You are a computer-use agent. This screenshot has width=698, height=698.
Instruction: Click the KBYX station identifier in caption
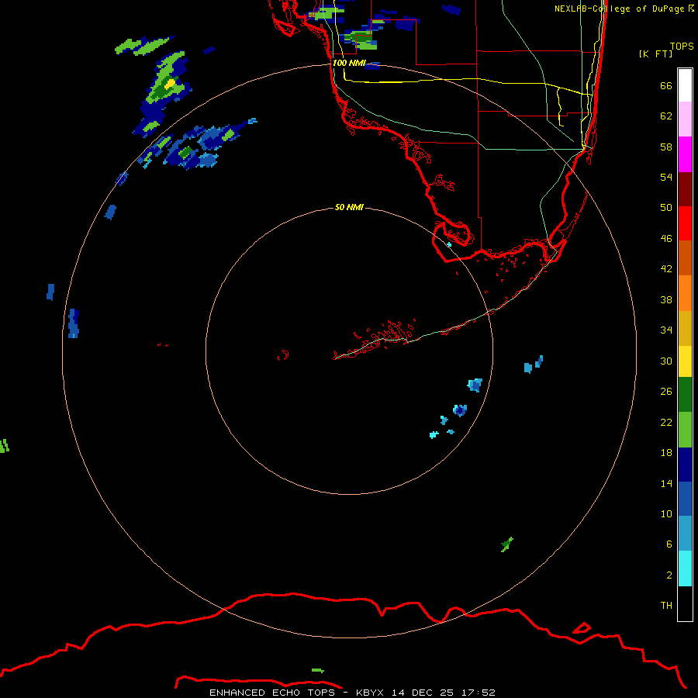[371, 693]
